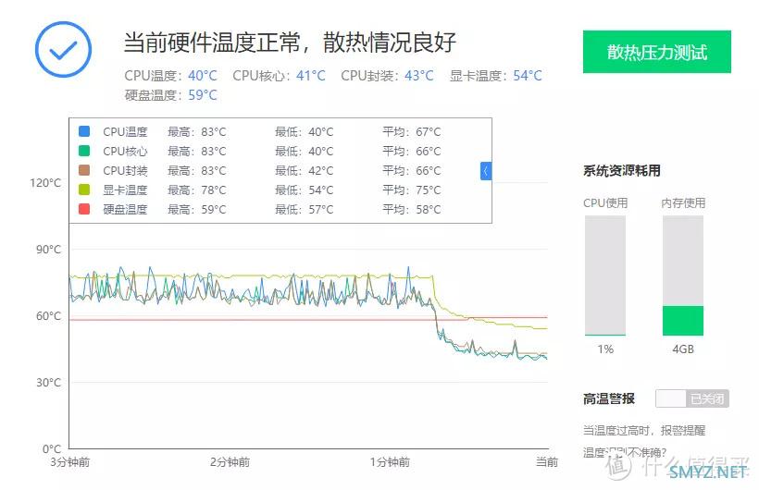The height and width of the screenshot is (490, 759).
Task: Click the 系统资源耗用 heading
Action: [622, 171]
